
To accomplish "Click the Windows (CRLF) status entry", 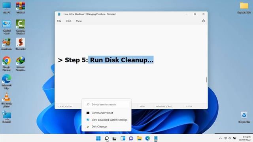I will 164,106.
